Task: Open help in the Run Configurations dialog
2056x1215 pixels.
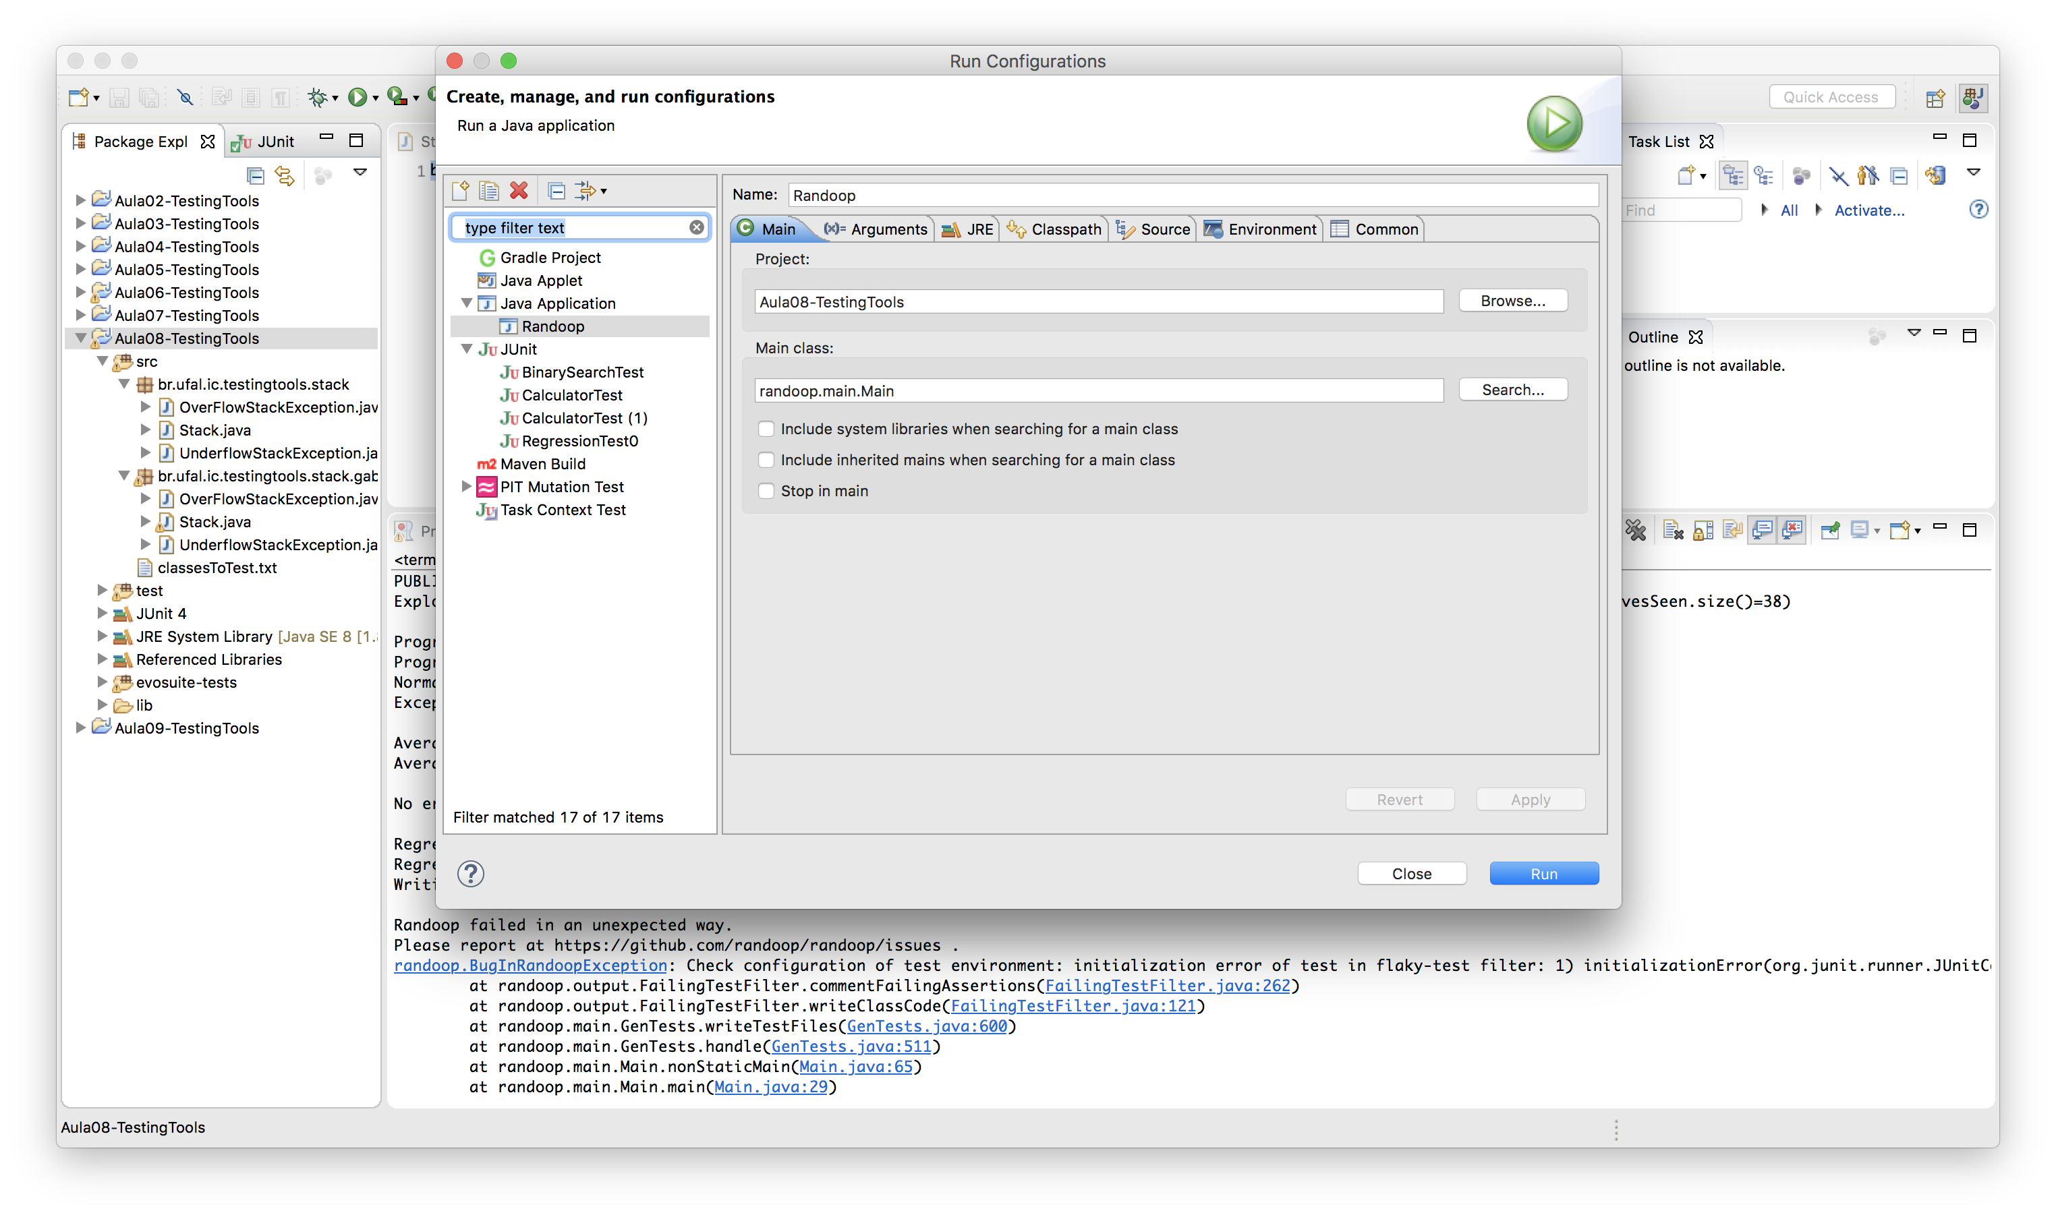Action: click(470, 874)
